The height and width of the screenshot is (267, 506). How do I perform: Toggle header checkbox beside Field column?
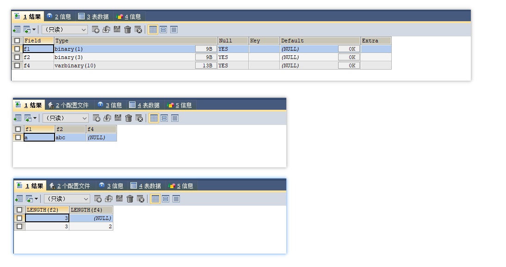(17, 41)
